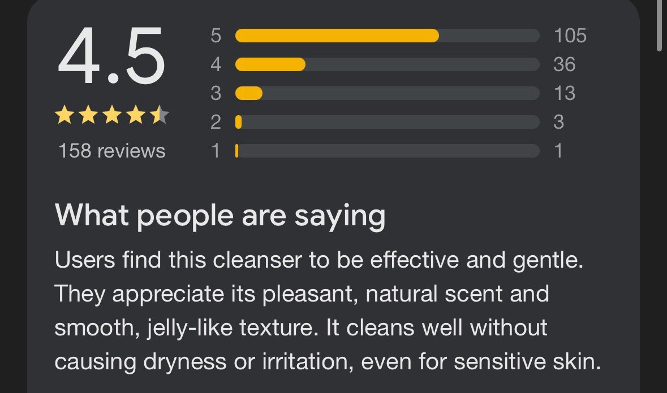The height and width of the screenshot is (393, 667).
Task: Click the first yellow star icon
Action: [x=64, y=116]
